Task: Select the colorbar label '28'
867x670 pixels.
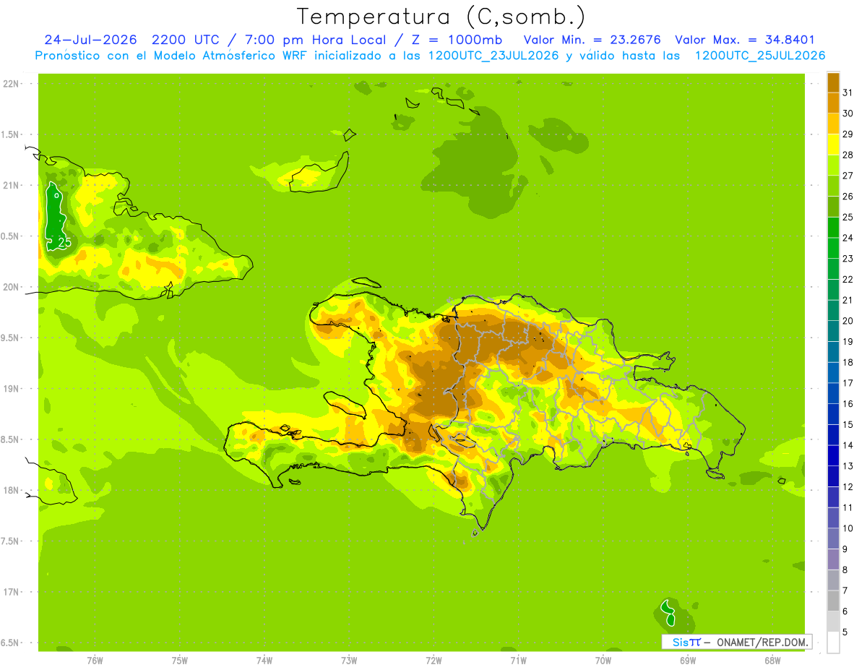Action: pos(848,155)
